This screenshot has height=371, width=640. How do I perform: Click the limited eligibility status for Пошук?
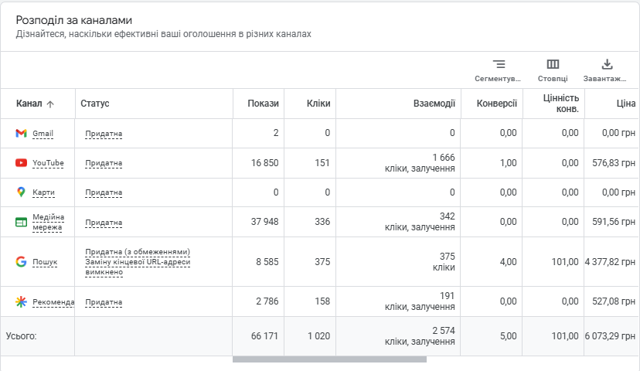coord(138,252)
